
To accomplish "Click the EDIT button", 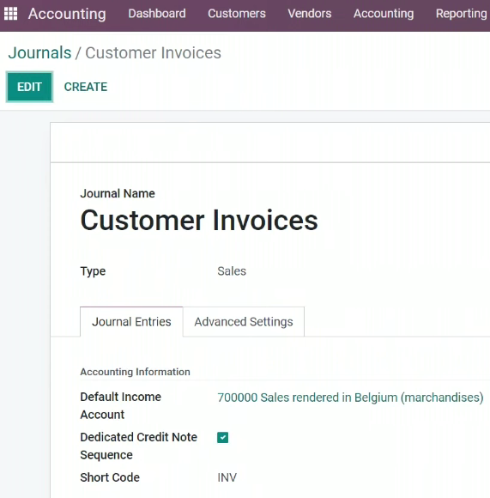I will point(29,87).
